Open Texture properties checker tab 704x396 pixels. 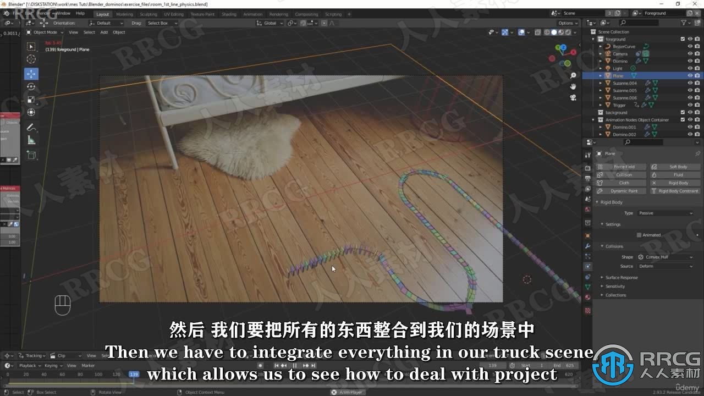(587, 310)
